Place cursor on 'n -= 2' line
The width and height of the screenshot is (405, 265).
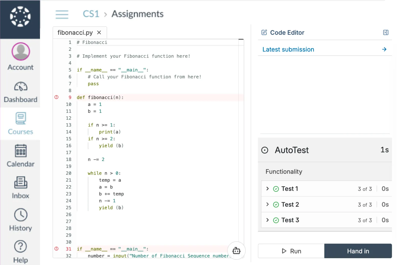point(96,160)
